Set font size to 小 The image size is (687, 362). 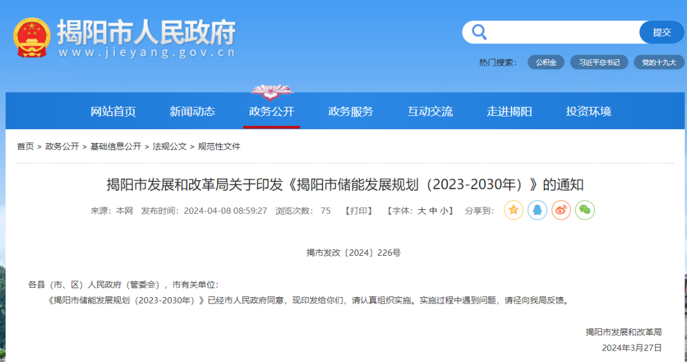point(444,211)
